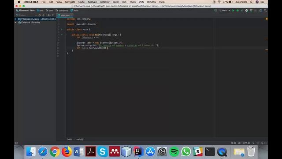
Task: Open Project panel settings gear
Action: 48,15
